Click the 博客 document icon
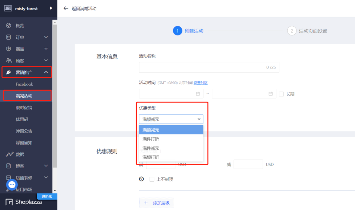Viewport: 355px width, 210px height. click(x=8, y=166)
